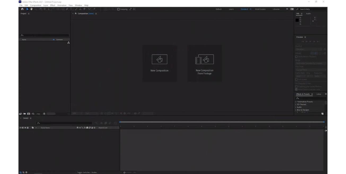346x174 pixels.
Task: Switch to the Audio panel tab
Action: pyautogui.click(x=308, y=14)
